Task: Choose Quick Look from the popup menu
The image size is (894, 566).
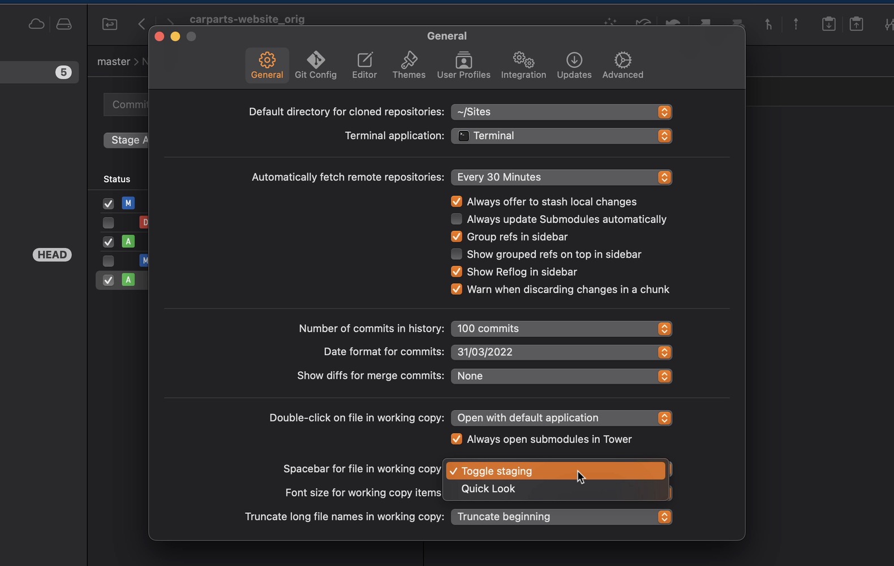Action: tap(488, 489)
